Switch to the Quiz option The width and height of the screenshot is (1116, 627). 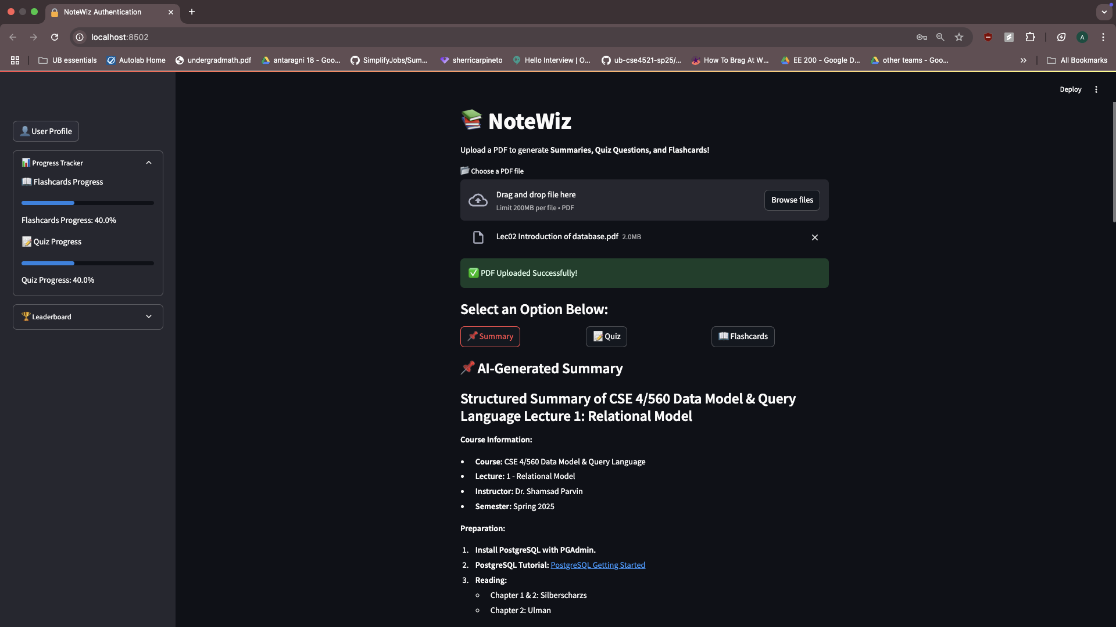point(606,337)
